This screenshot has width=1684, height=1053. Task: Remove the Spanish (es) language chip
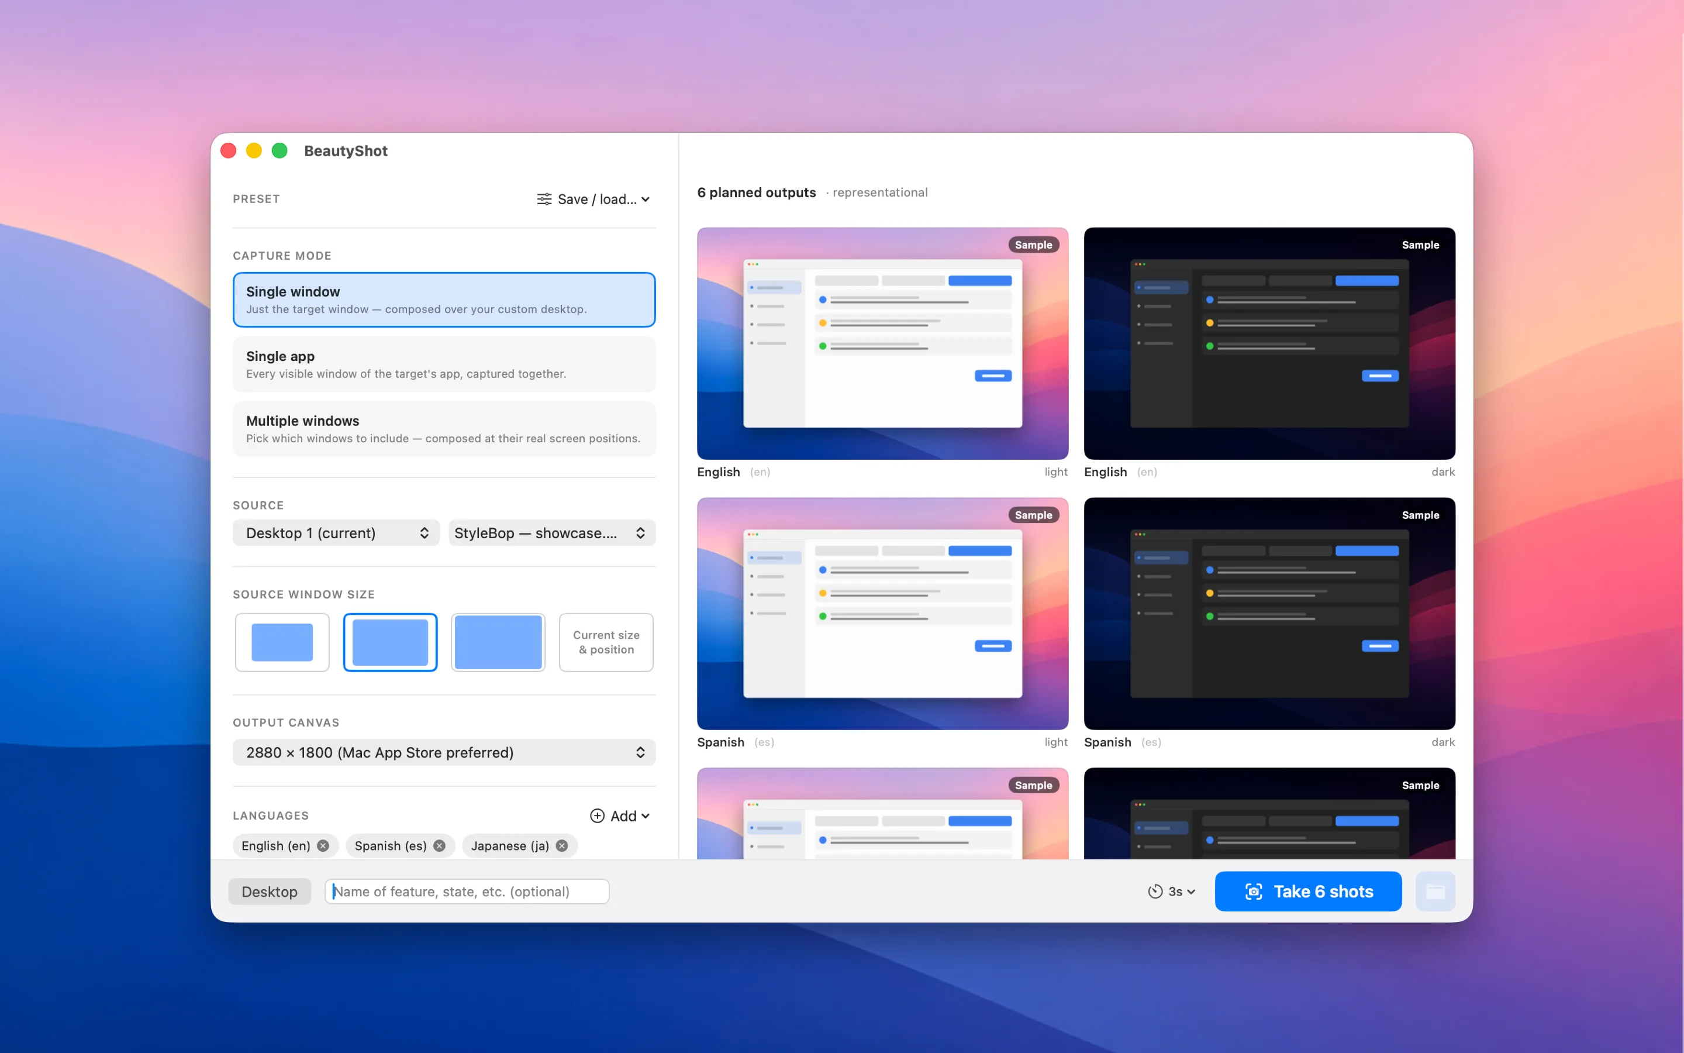[439, 845]
